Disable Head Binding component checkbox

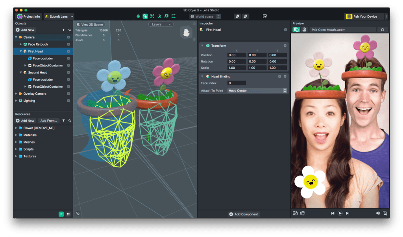click(279, 76)
